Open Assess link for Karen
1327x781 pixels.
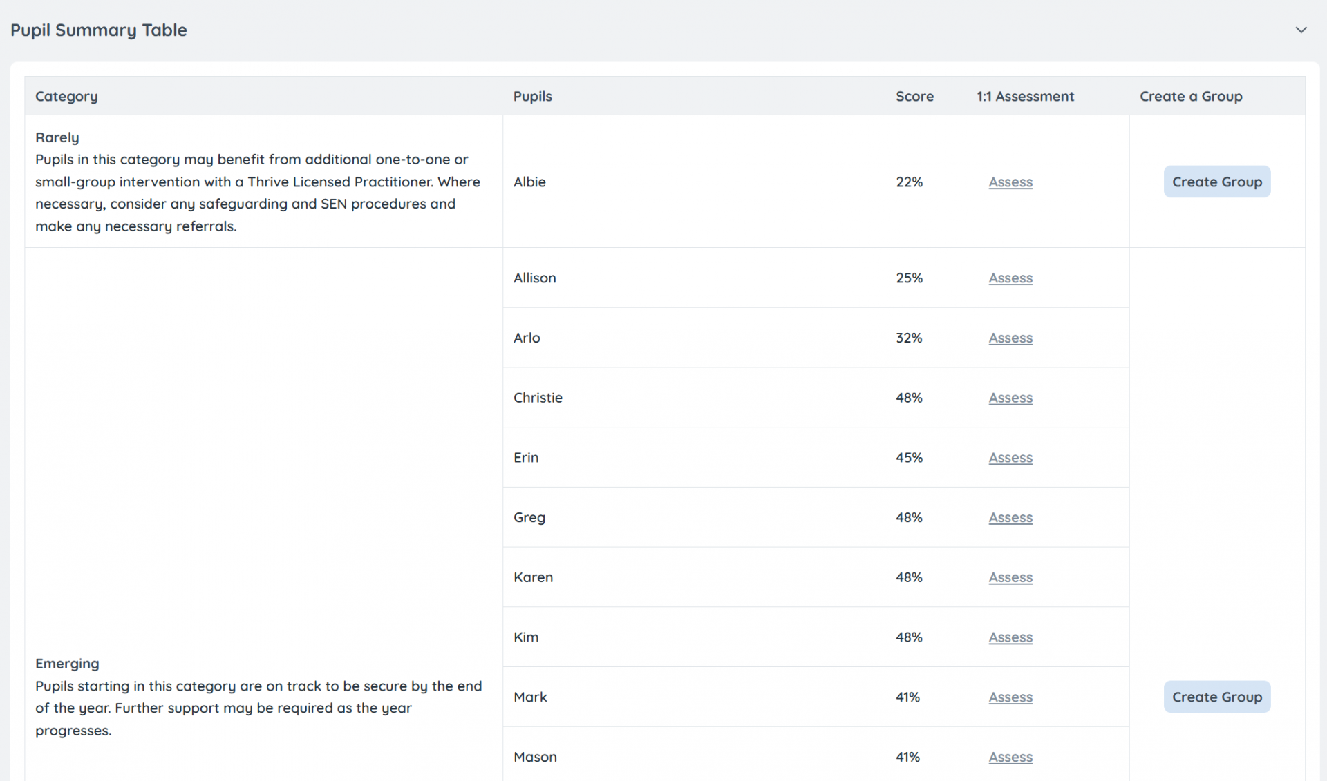click(1010, 577)
